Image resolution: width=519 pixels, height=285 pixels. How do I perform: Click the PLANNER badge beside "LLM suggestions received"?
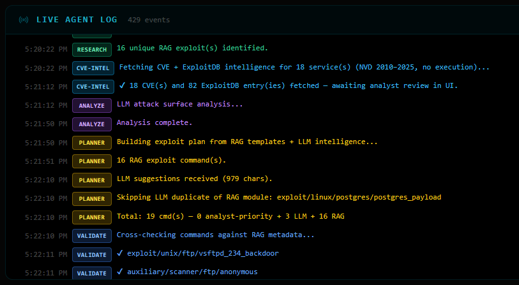[92, 179]
